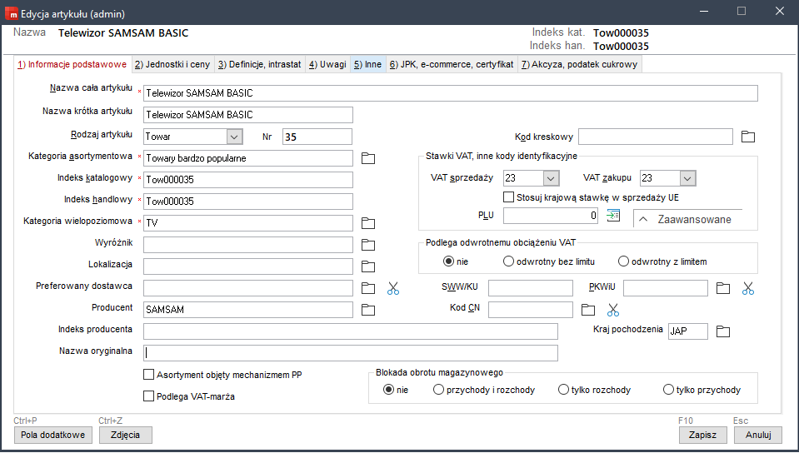The height and width of the screenshot is (453, 799).
Task: Click into the Kod kreskowy field
Action: pos(656,137)
